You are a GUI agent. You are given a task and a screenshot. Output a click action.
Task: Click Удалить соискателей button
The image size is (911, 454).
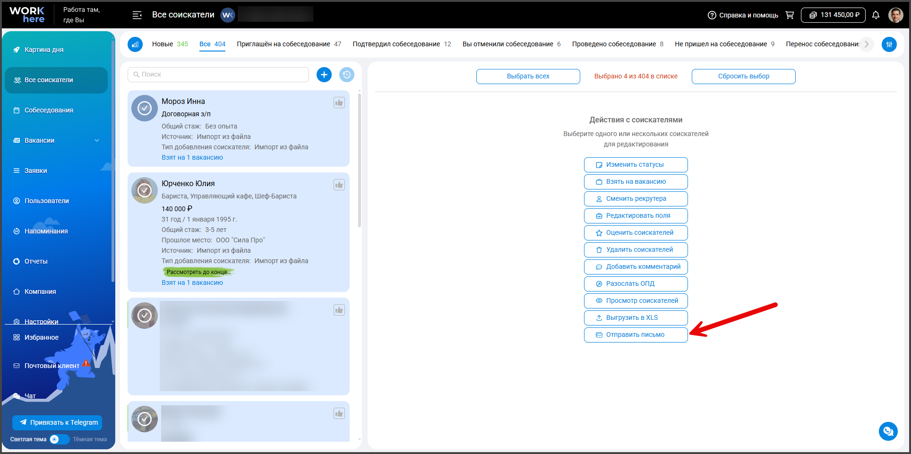click(x=636, y=250)
